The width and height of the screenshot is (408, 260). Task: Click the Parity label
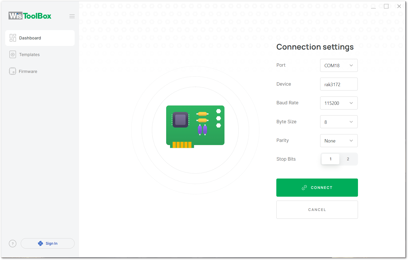point(283,140)
